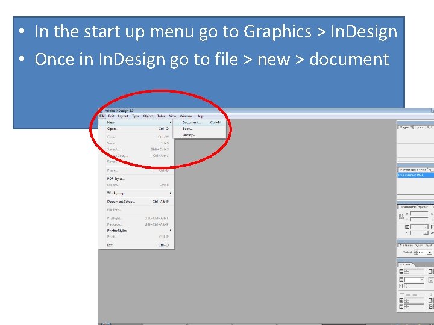
Task: Open the Layout menu
Action: coord(123,116)
